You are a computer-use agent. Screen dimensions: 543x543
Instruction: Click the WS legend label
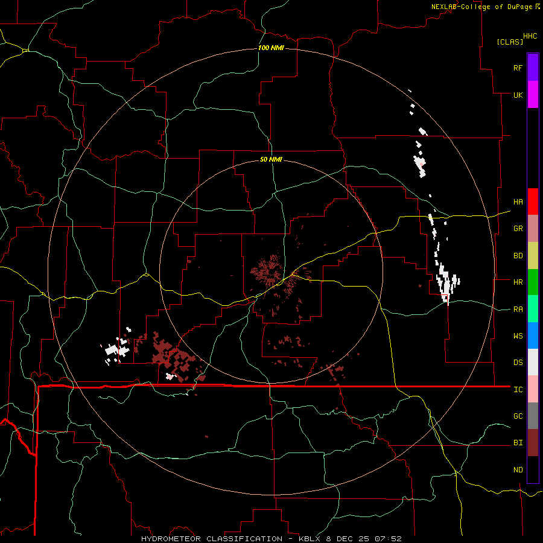518,336
